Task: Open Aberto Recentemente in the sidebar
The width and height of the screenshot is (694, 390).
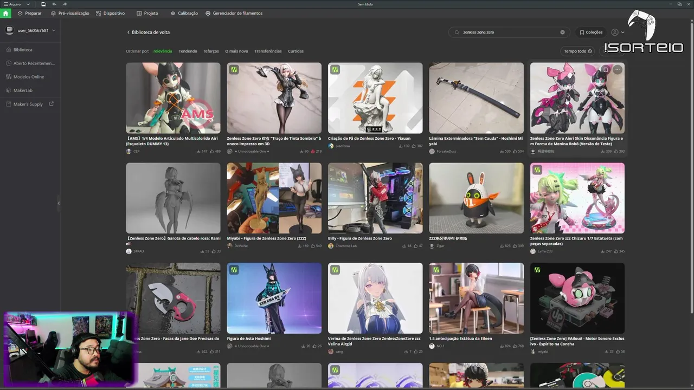Action: pyautogui.click(x=30, y=63)
